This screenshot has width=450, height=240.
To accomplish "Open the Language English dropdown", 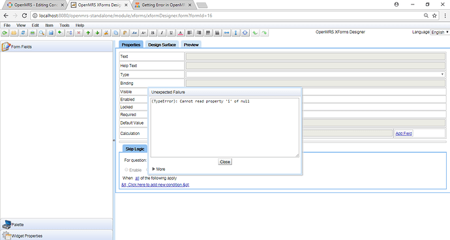I will pos(440,32).
